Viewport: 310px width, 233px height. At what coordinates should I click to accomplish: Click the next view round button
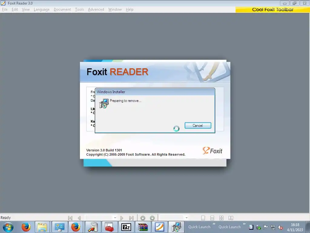pos(152,218)
